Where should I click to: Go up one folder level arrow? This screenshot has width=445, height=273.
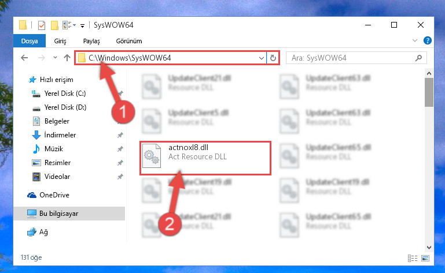coord(67,58)
